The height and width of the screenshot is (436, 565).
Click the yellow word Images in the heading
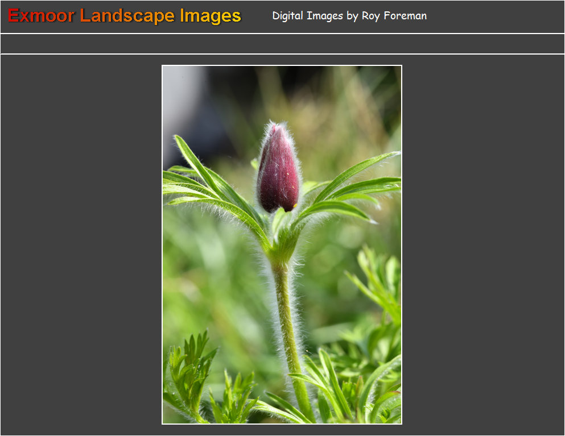click(x=211, y=16)
